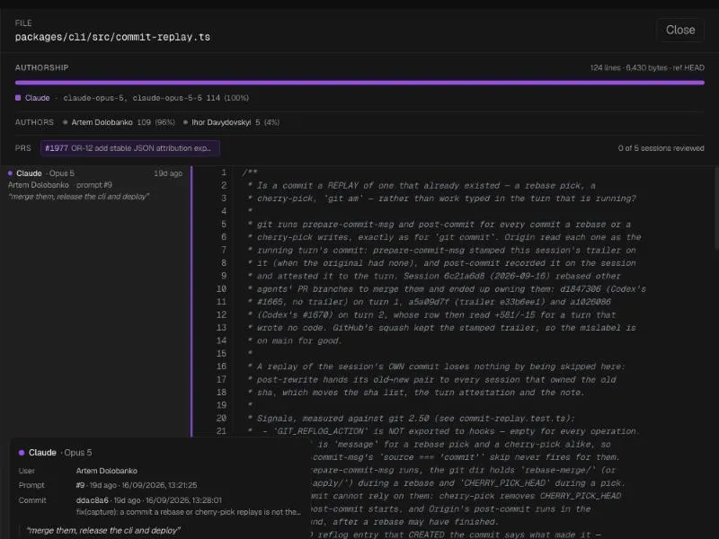This screenshot has height=539, width=719.
Task: Click the "124 lines · 6,430 bytes · ref HEAD" info
Action: coord(647,68)
